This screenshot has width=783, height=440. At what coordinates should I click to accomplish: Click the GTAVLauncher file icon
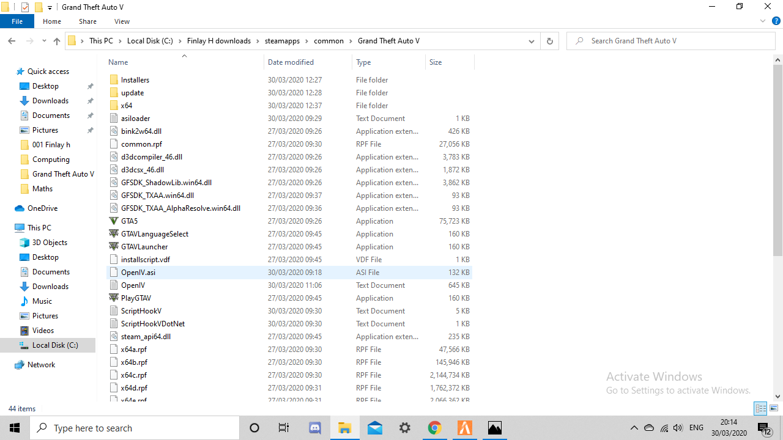tap(114, 247)
